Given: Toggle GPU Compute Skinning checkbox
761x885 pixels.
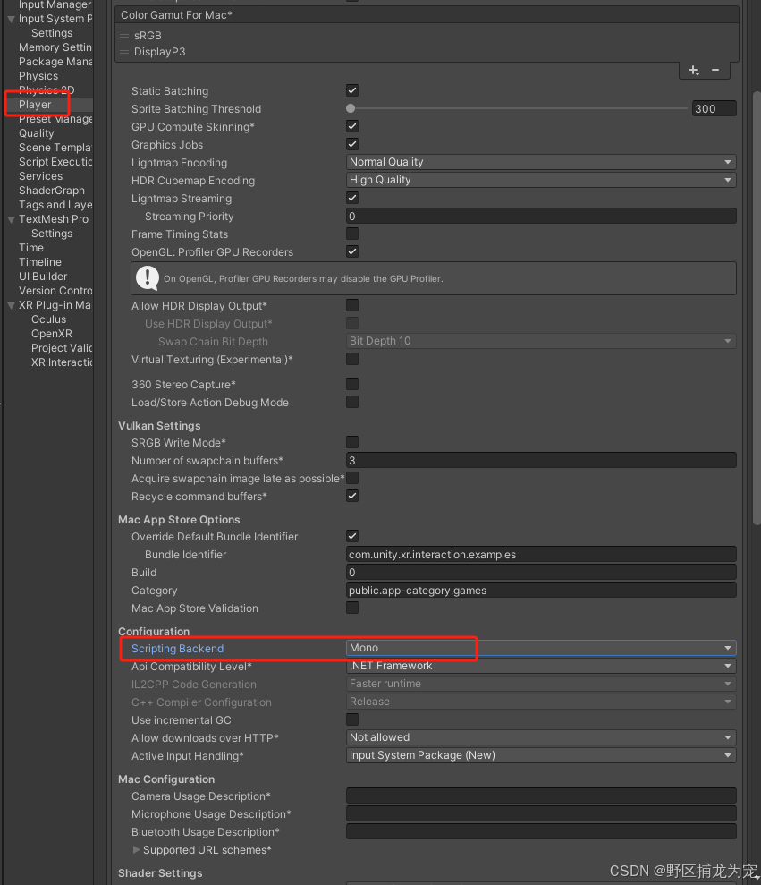Looking at the screenshot, I should 352,126.
